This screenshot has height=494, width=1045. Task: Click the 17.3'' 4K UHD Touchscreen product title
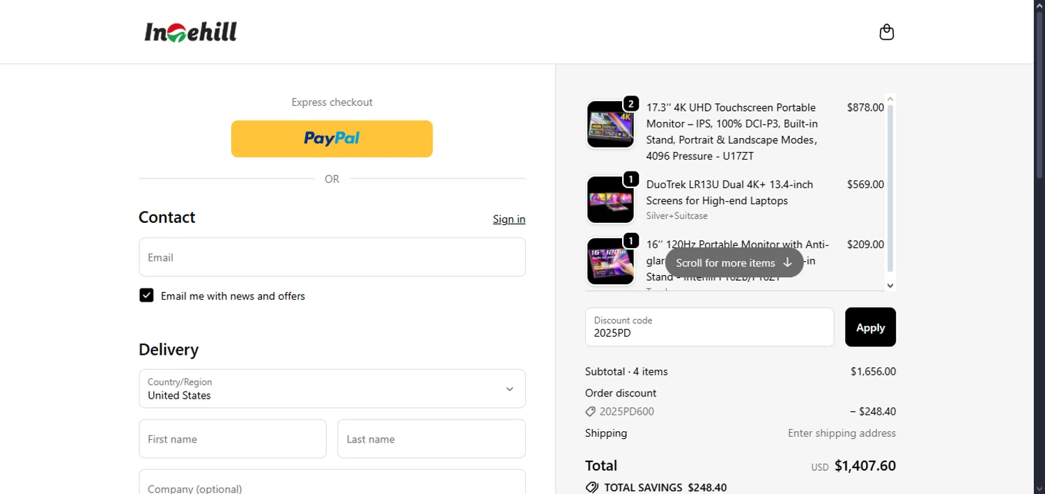pos(731,132)
